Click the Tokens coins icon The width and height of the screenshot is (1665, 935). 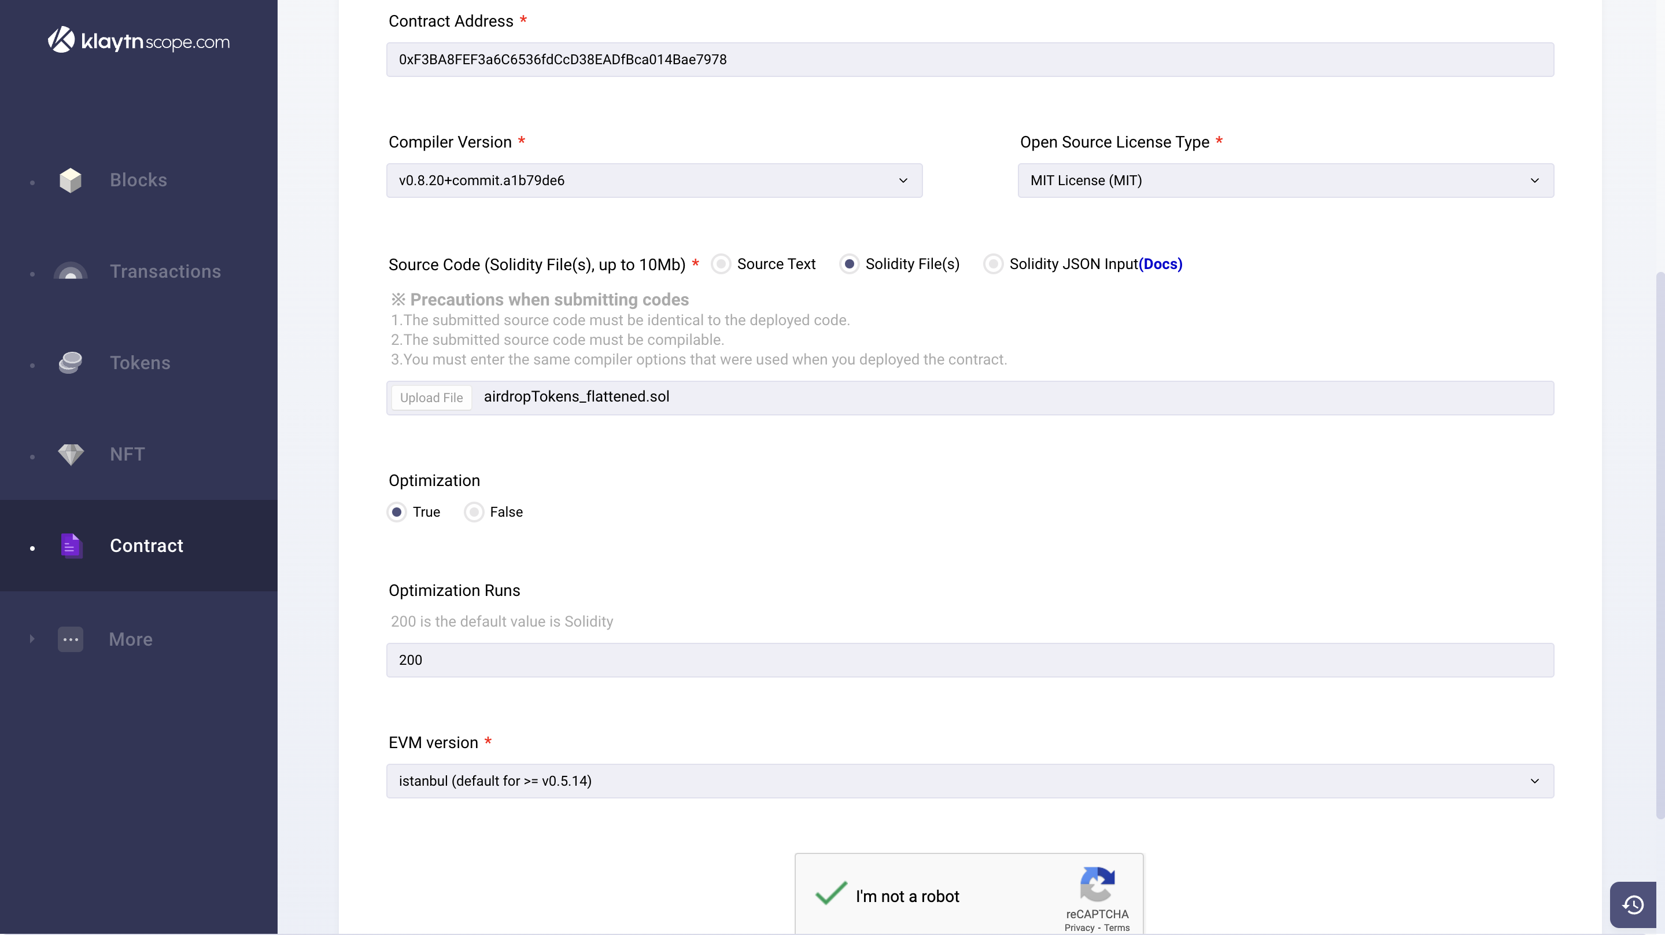click(71, 363)
